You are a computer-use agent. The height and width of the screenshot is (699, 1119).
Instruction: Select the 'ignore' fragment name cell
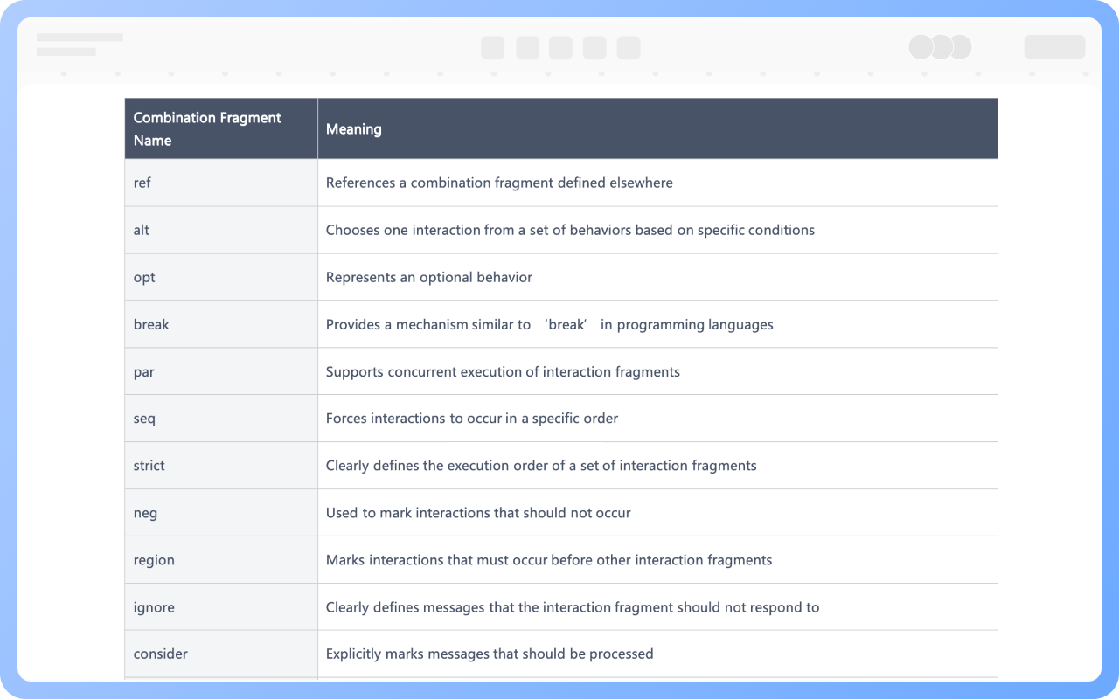[221, 607]
